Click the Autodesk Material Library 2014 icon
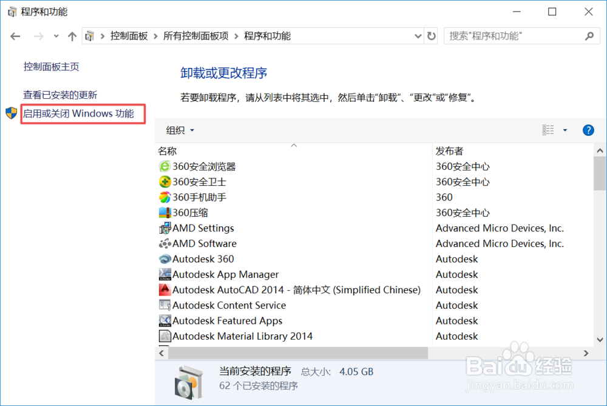Screen dimensions: 607x406 click(x=164, y=336)
